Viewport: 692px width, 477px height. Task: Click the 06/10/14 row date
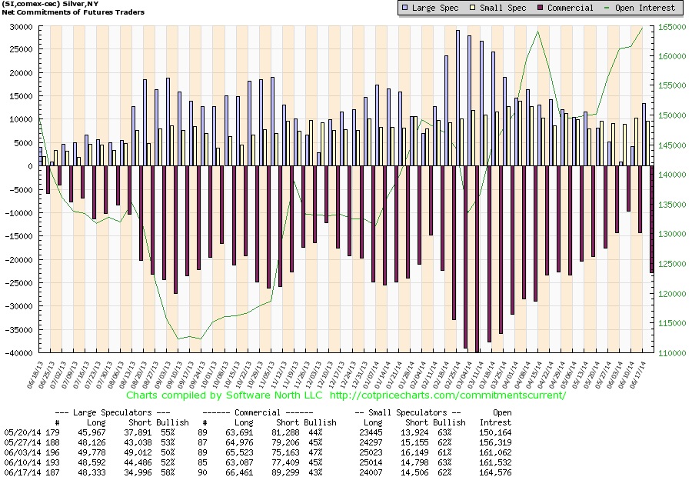pos(22,463)
